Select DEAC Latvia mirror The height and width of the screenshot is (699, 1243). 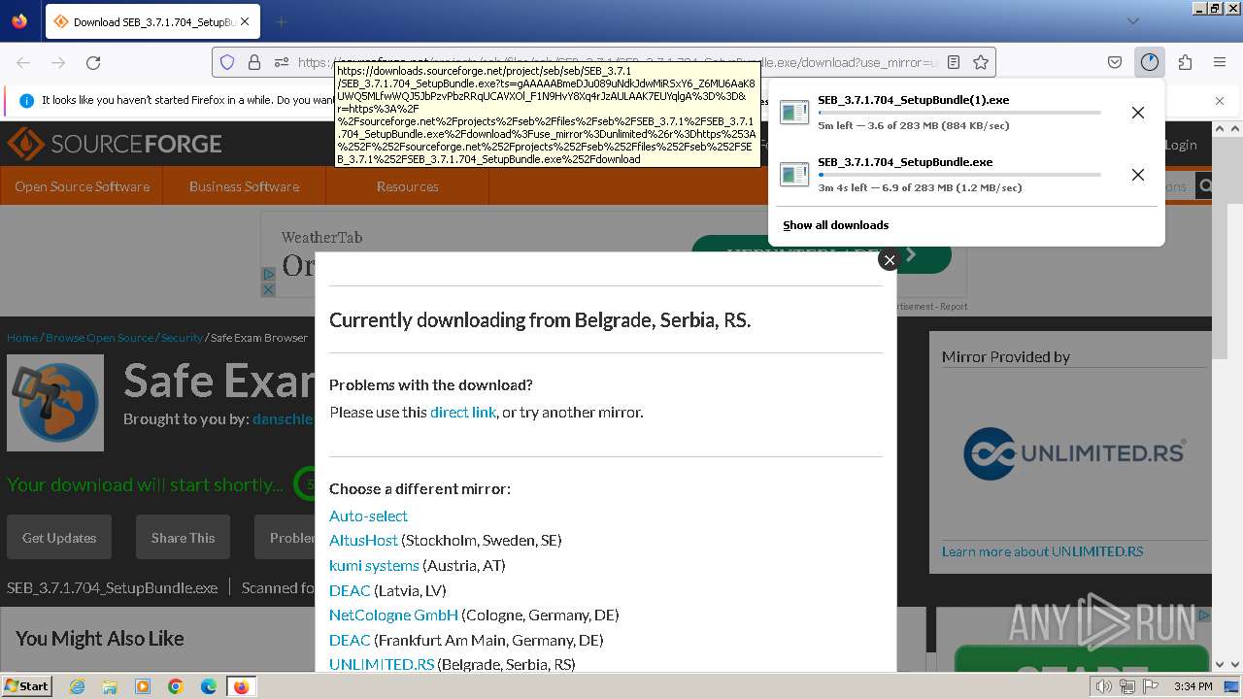coord(350,590)
